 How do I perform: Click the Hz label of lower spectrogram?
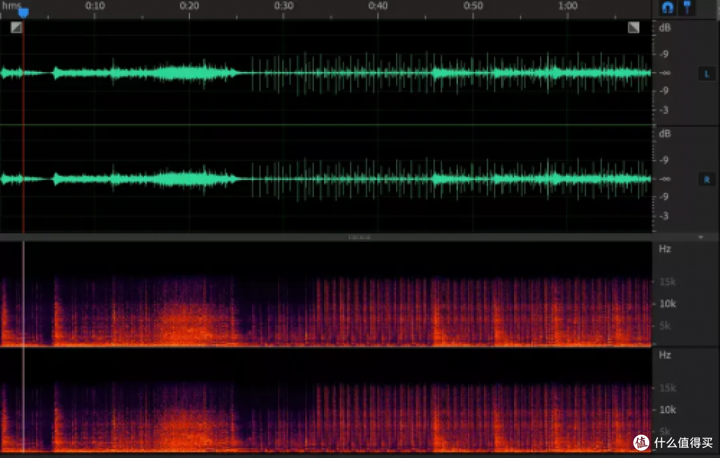665,355
